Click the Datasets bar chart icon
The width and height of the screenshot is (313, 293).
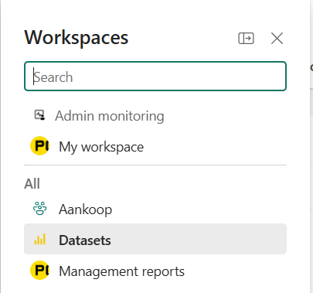click(40, 239)
